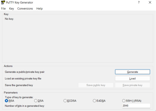Open the File menu
Image resolution: width=156 pixels, height=111 pixels.
pos(3,9)
